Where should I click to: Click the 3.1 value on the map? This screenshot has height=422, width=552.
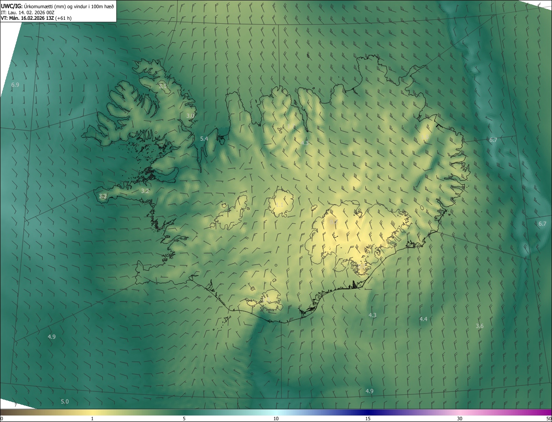point(163,86)
